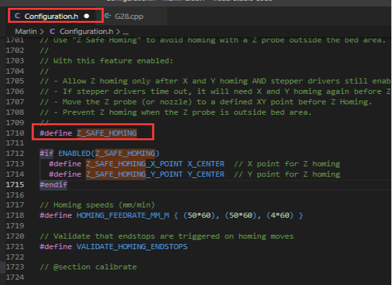Click the '@section calibrate' comment
The width and height of the screenshot is (392, 285).
88,267
